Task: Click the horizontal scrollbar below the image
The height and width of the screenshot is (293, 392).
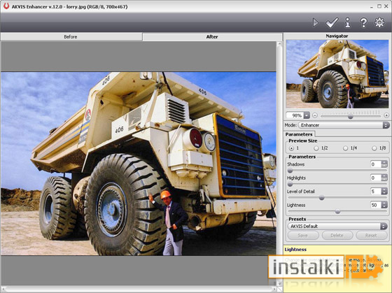Action: [139, 290]
